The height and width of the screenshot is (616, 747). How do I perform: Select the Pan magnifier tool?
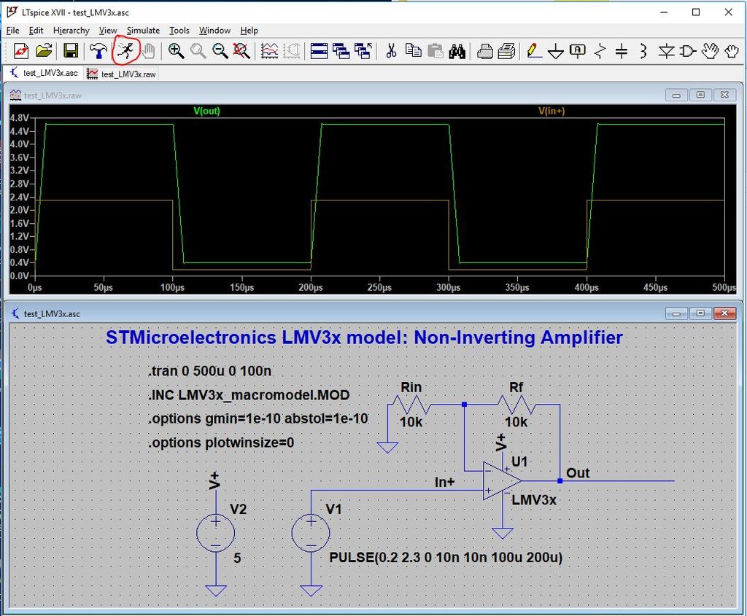coord(198,51)
